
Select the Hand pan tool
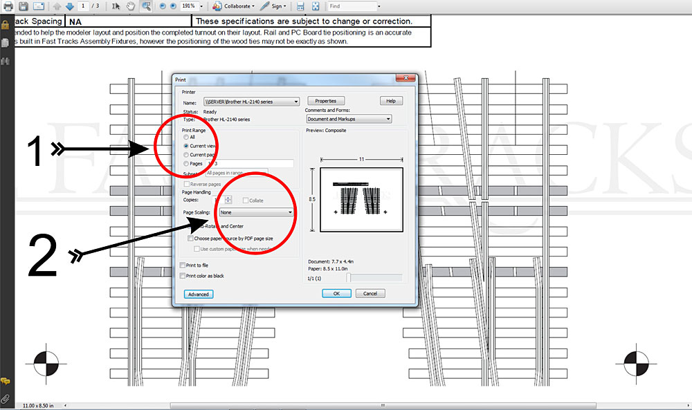131,6
